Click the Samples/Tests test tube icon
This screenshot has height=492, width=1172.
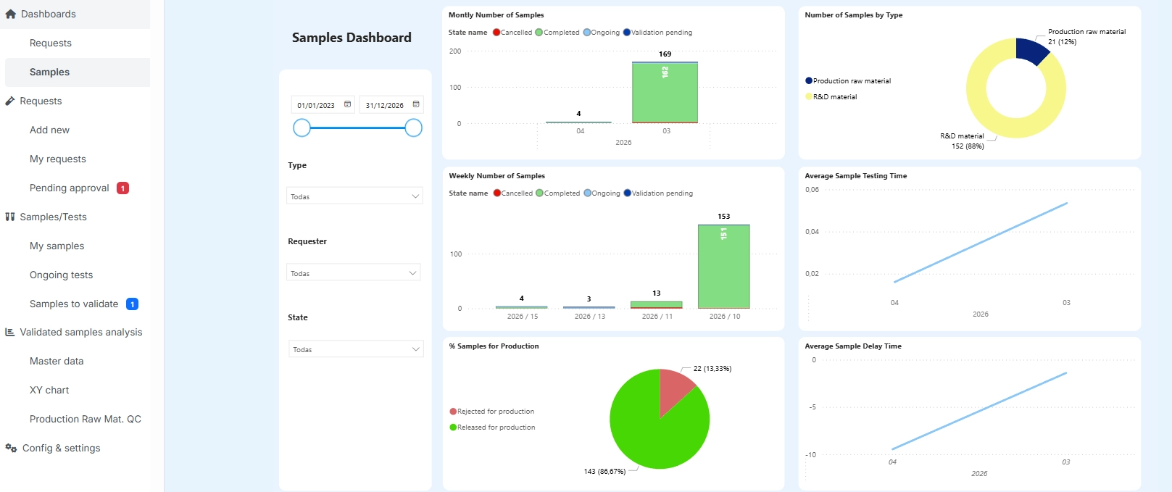click(x=10, y=217)
